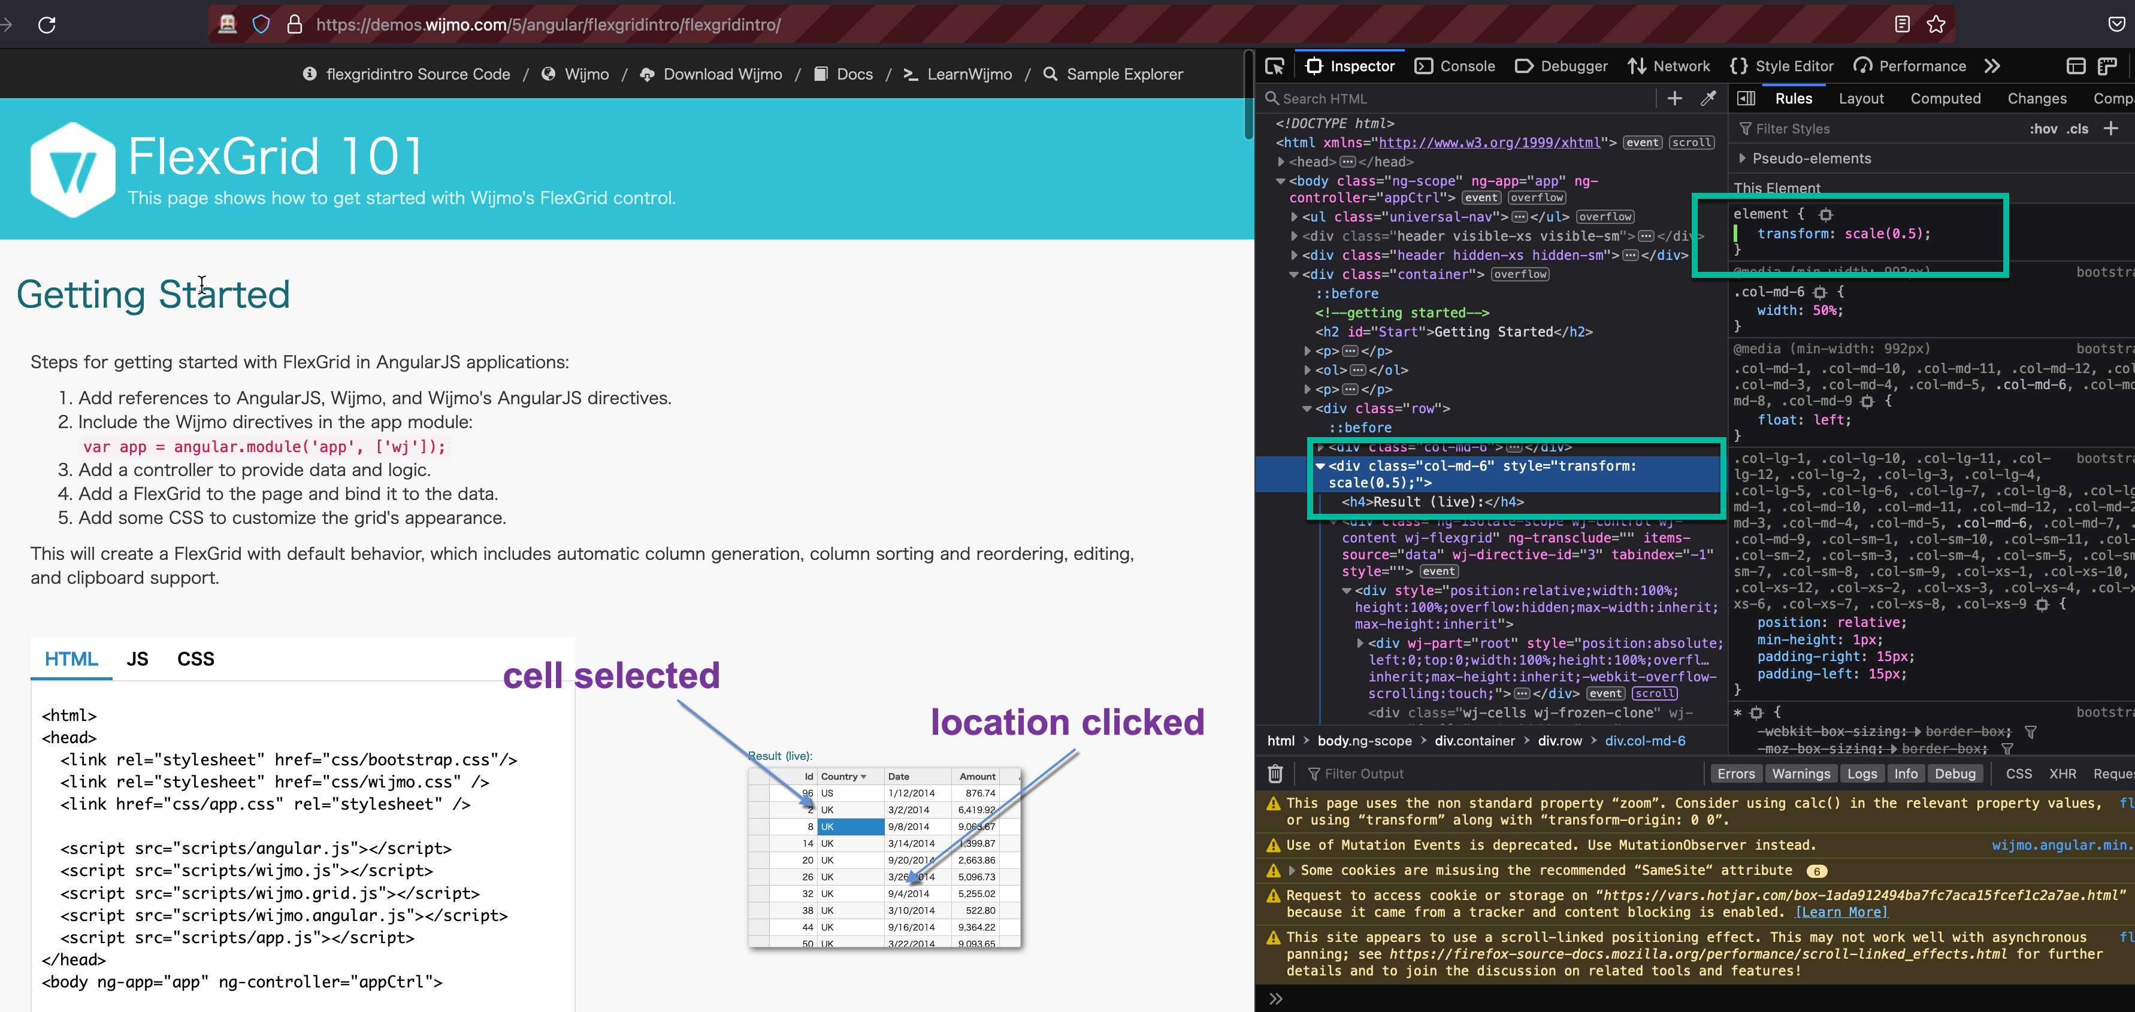The width and height of the screenshot is (2135, 1012).
Task: Click the console input prompt chevrons
Action: coord(1275,999)
